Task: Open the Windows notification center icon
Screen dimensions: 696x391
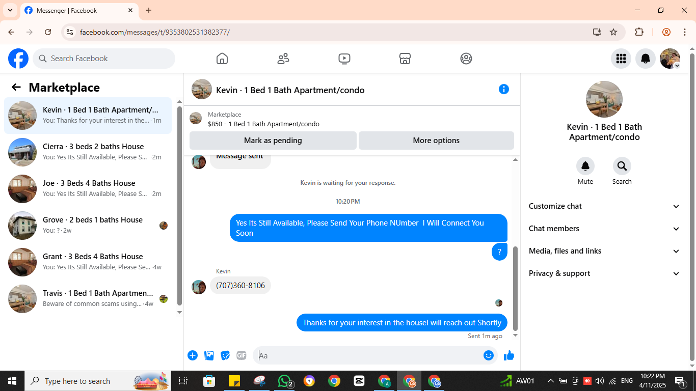Action: [x=680, y=381]
